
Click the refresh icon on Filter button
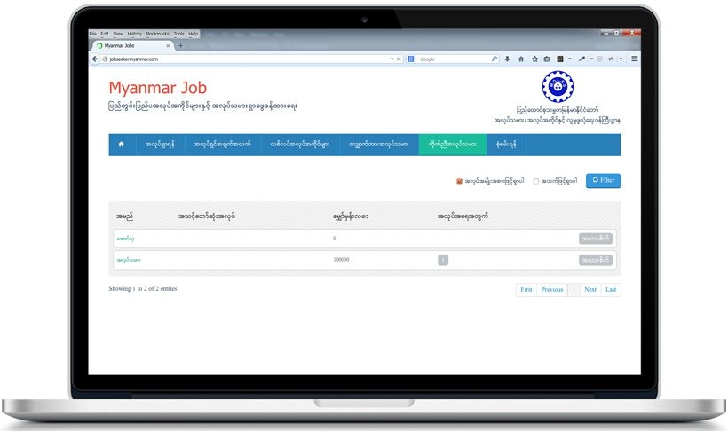[x=595, y=180]
